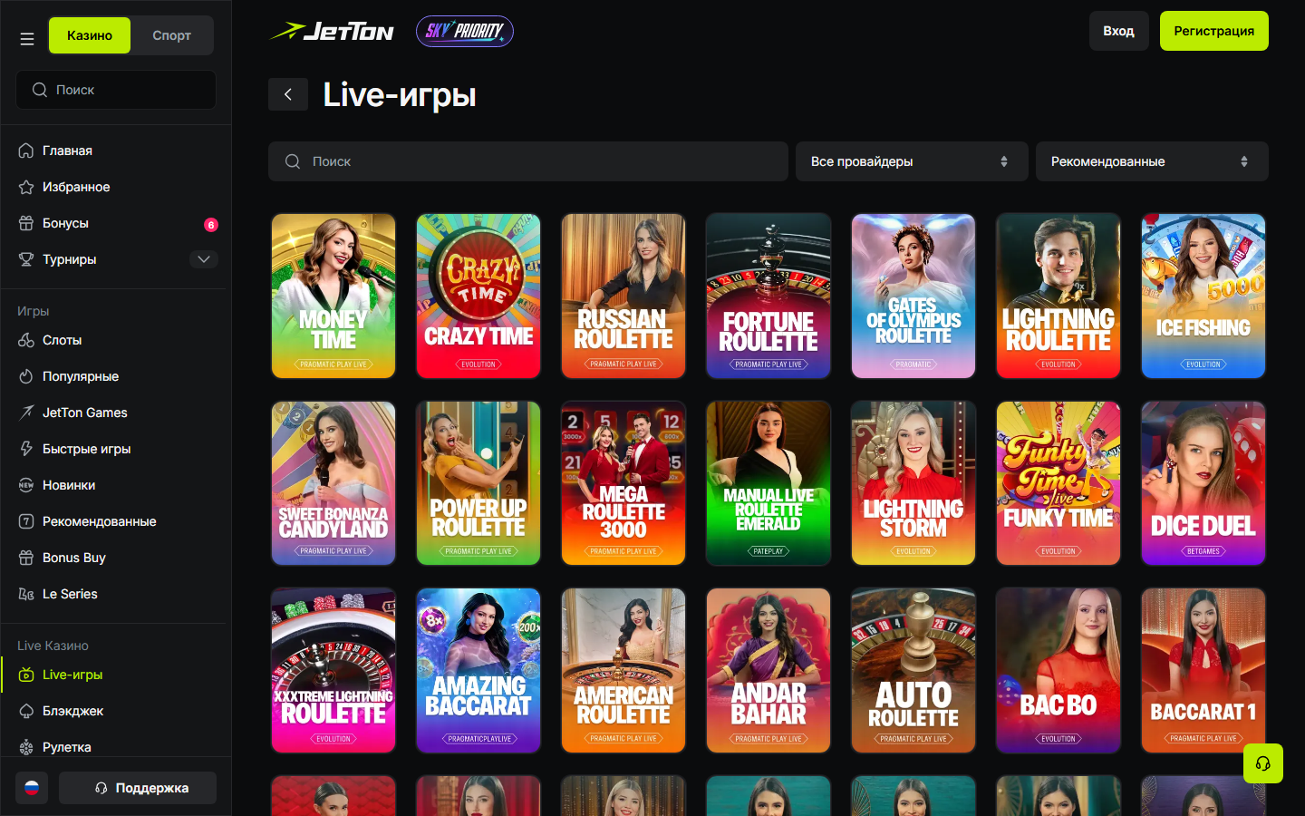The image size is (1305, 816).
Task: Open the Bonuses gift icon
Action: tap(26, 223)
